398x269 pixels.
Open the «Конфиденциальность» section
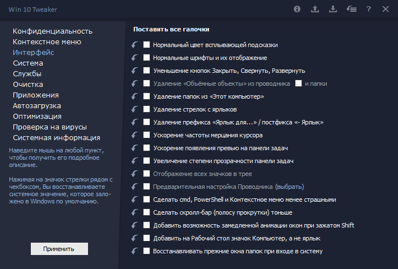coord(53,31)
